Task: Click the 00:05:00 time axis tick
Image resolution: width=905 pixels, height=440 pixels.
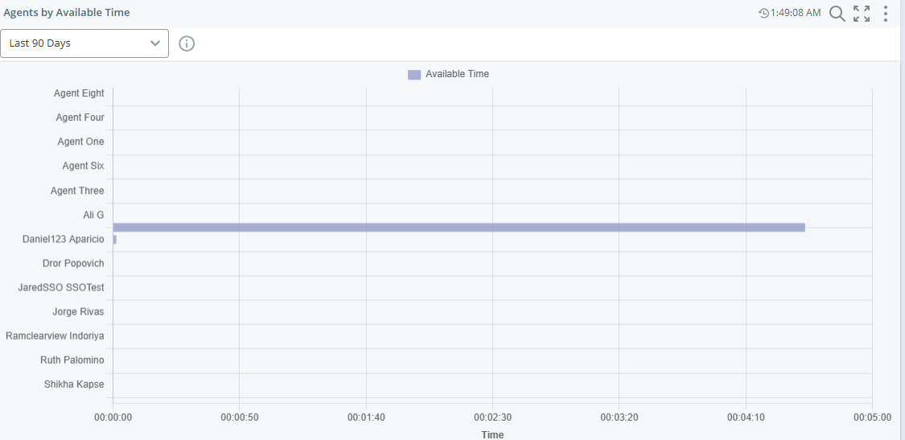Action: [x=872, y=417]
